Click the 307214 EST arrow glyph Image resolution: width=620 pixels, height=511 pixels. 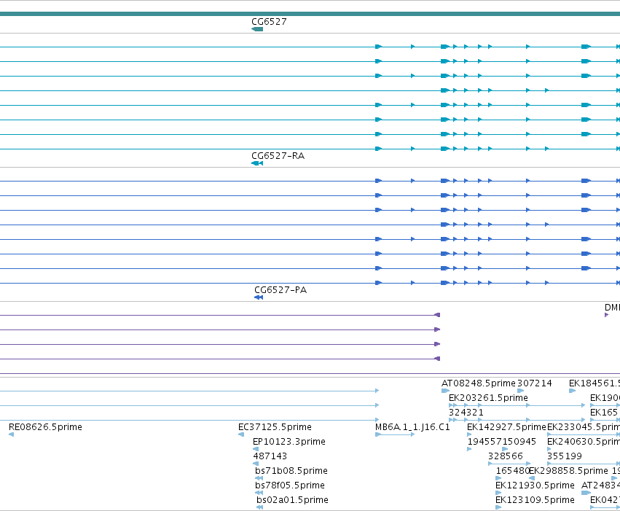(521, 391)
